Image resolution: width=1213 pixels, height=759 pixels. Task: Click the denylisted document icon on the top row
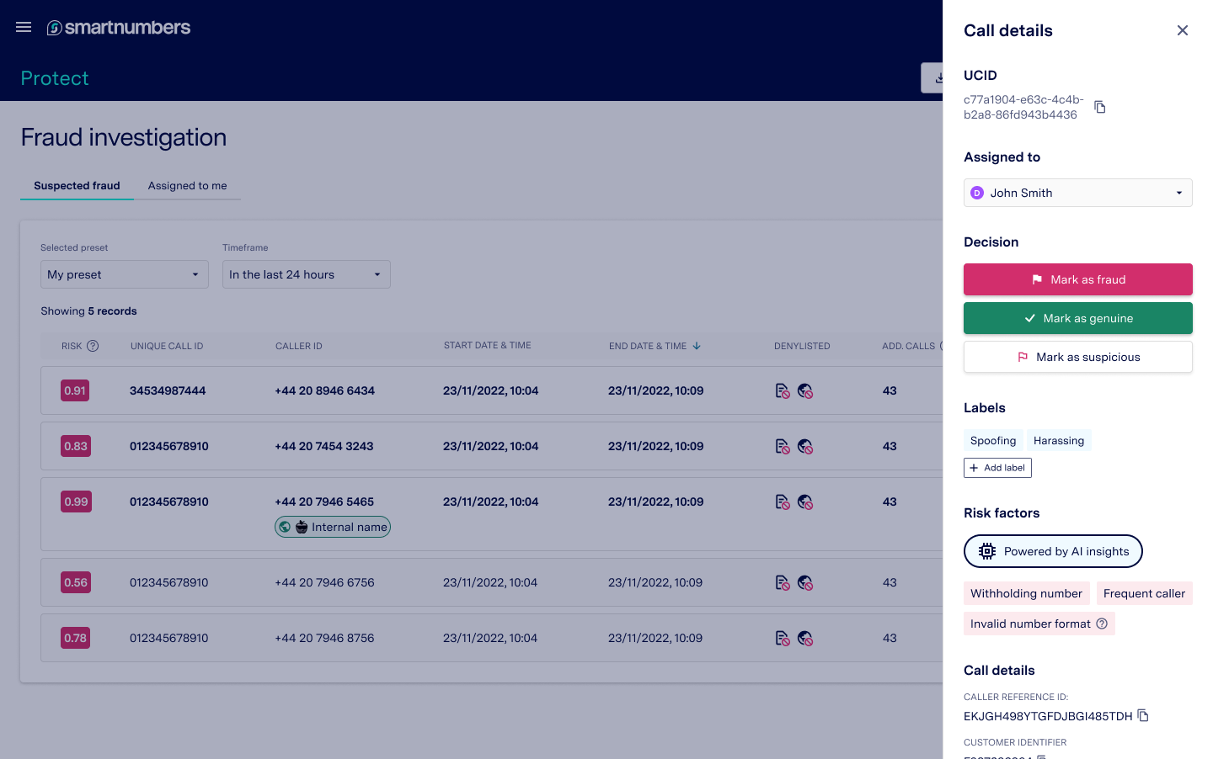click(x=782, y=390)
